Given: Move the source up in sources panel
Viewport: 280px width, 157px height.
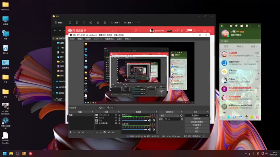Looking at the screenshot, I should pyautogui.click(x=109, y=132).
